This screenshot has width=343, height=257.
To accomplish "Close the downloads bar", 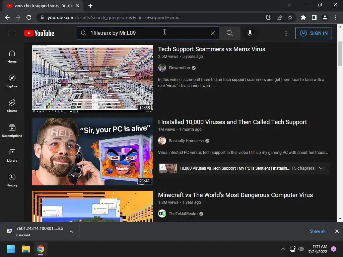I will [x=337, y=231].
